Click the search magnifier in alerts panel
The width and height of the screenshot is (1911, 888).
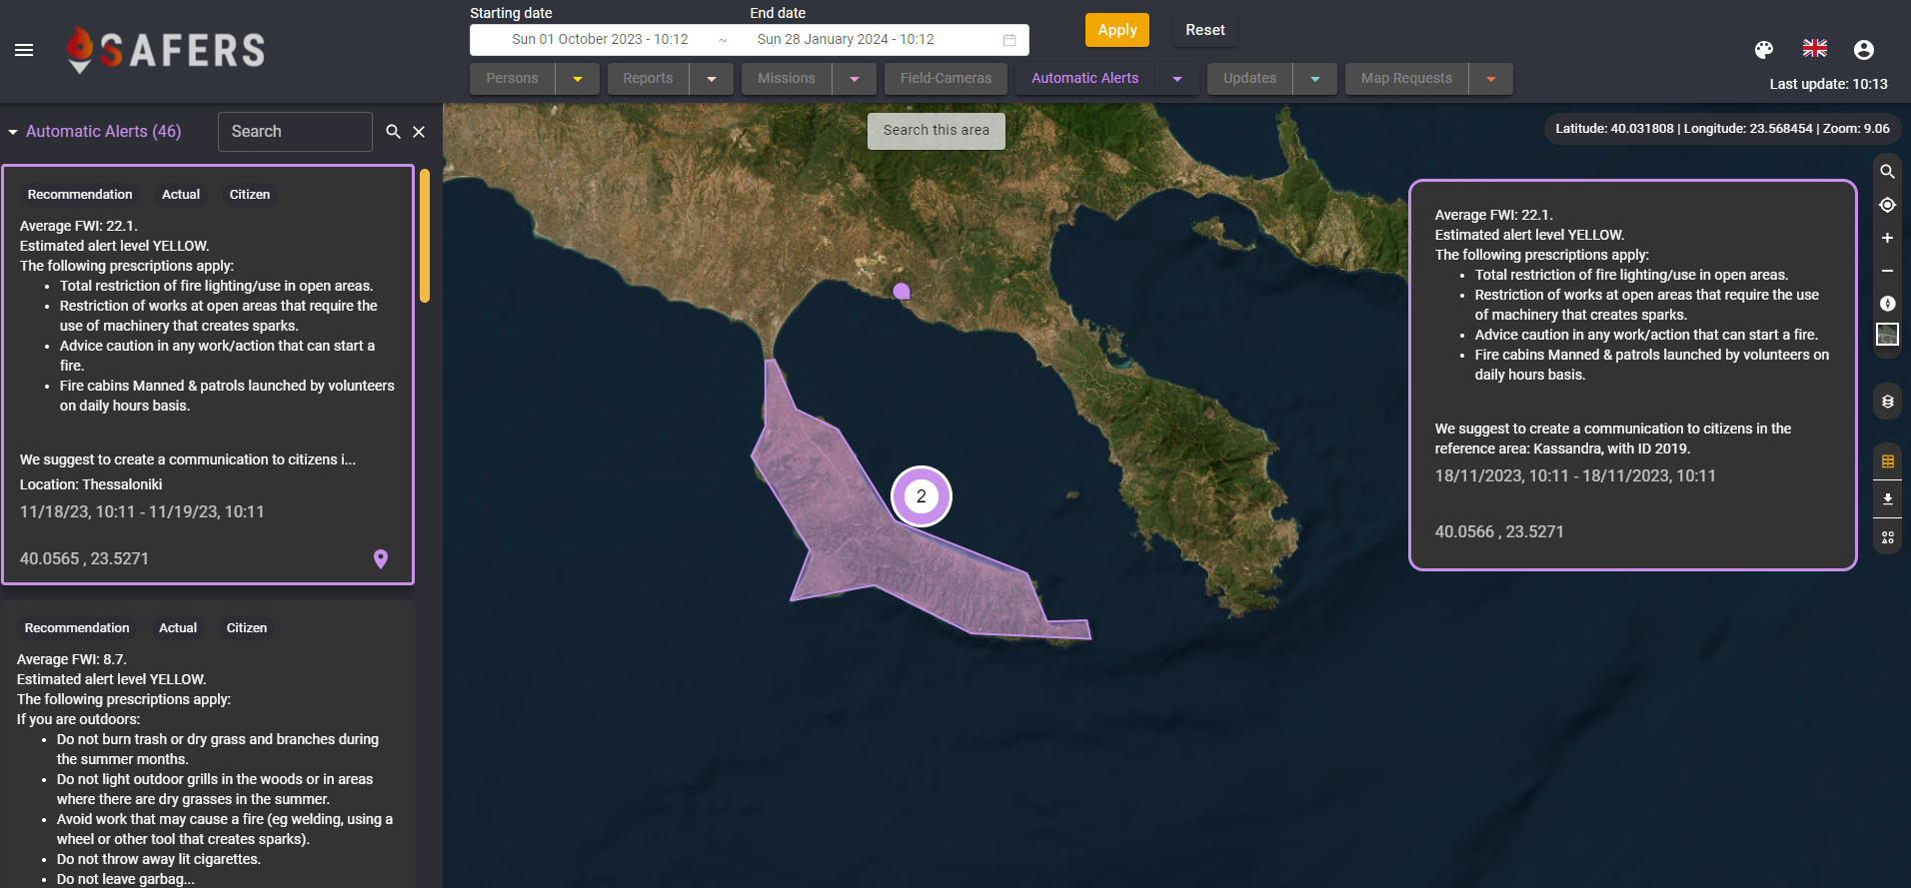(394, 132)
